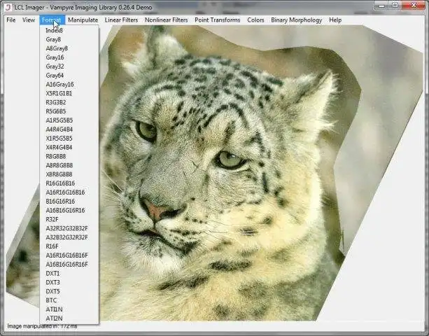Select R8G8B8 format

[x=69, y=156]
